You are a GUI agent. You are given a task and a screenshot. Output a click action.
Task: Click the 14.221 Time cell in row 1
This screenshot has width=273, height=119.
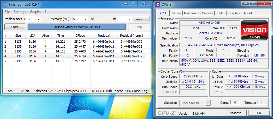[60, 42]
